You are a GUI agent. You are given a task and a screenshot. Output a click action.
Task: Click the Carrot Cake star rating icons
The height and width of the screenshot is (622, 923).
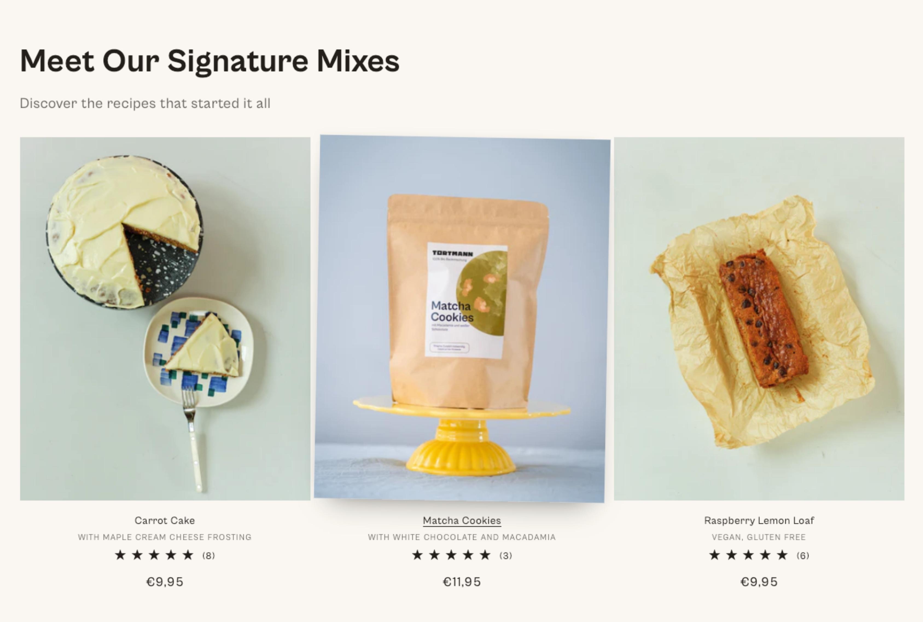tap(154, 555)
